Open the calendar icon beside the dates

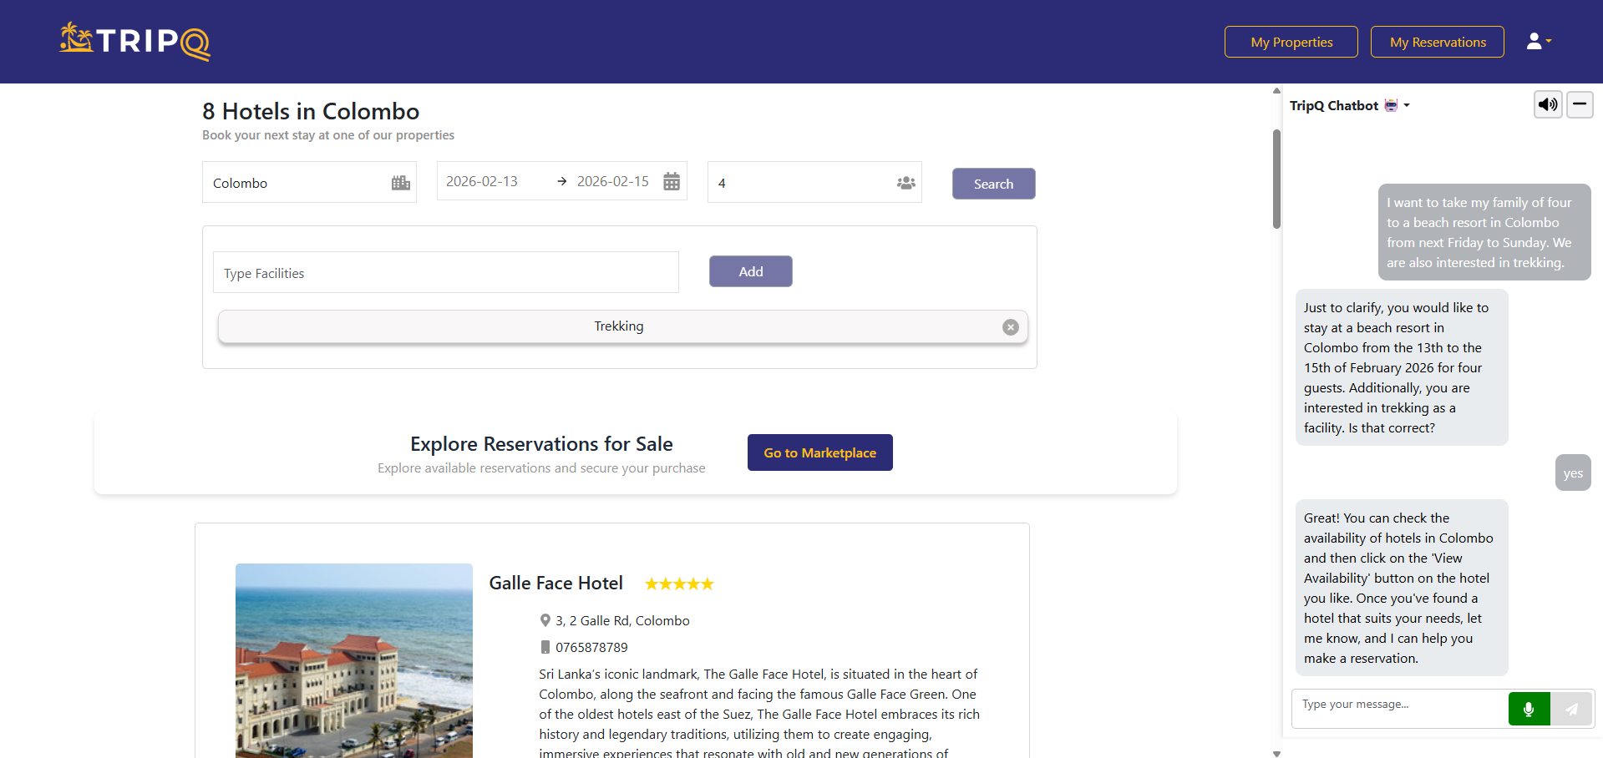pos(671,181)
